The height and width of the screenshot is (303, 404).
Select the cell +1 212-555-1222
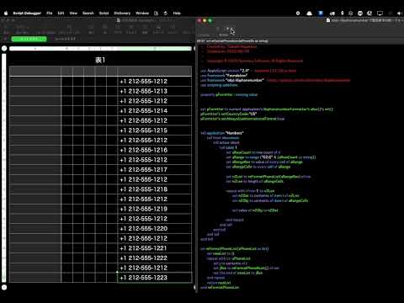point(155,258)
